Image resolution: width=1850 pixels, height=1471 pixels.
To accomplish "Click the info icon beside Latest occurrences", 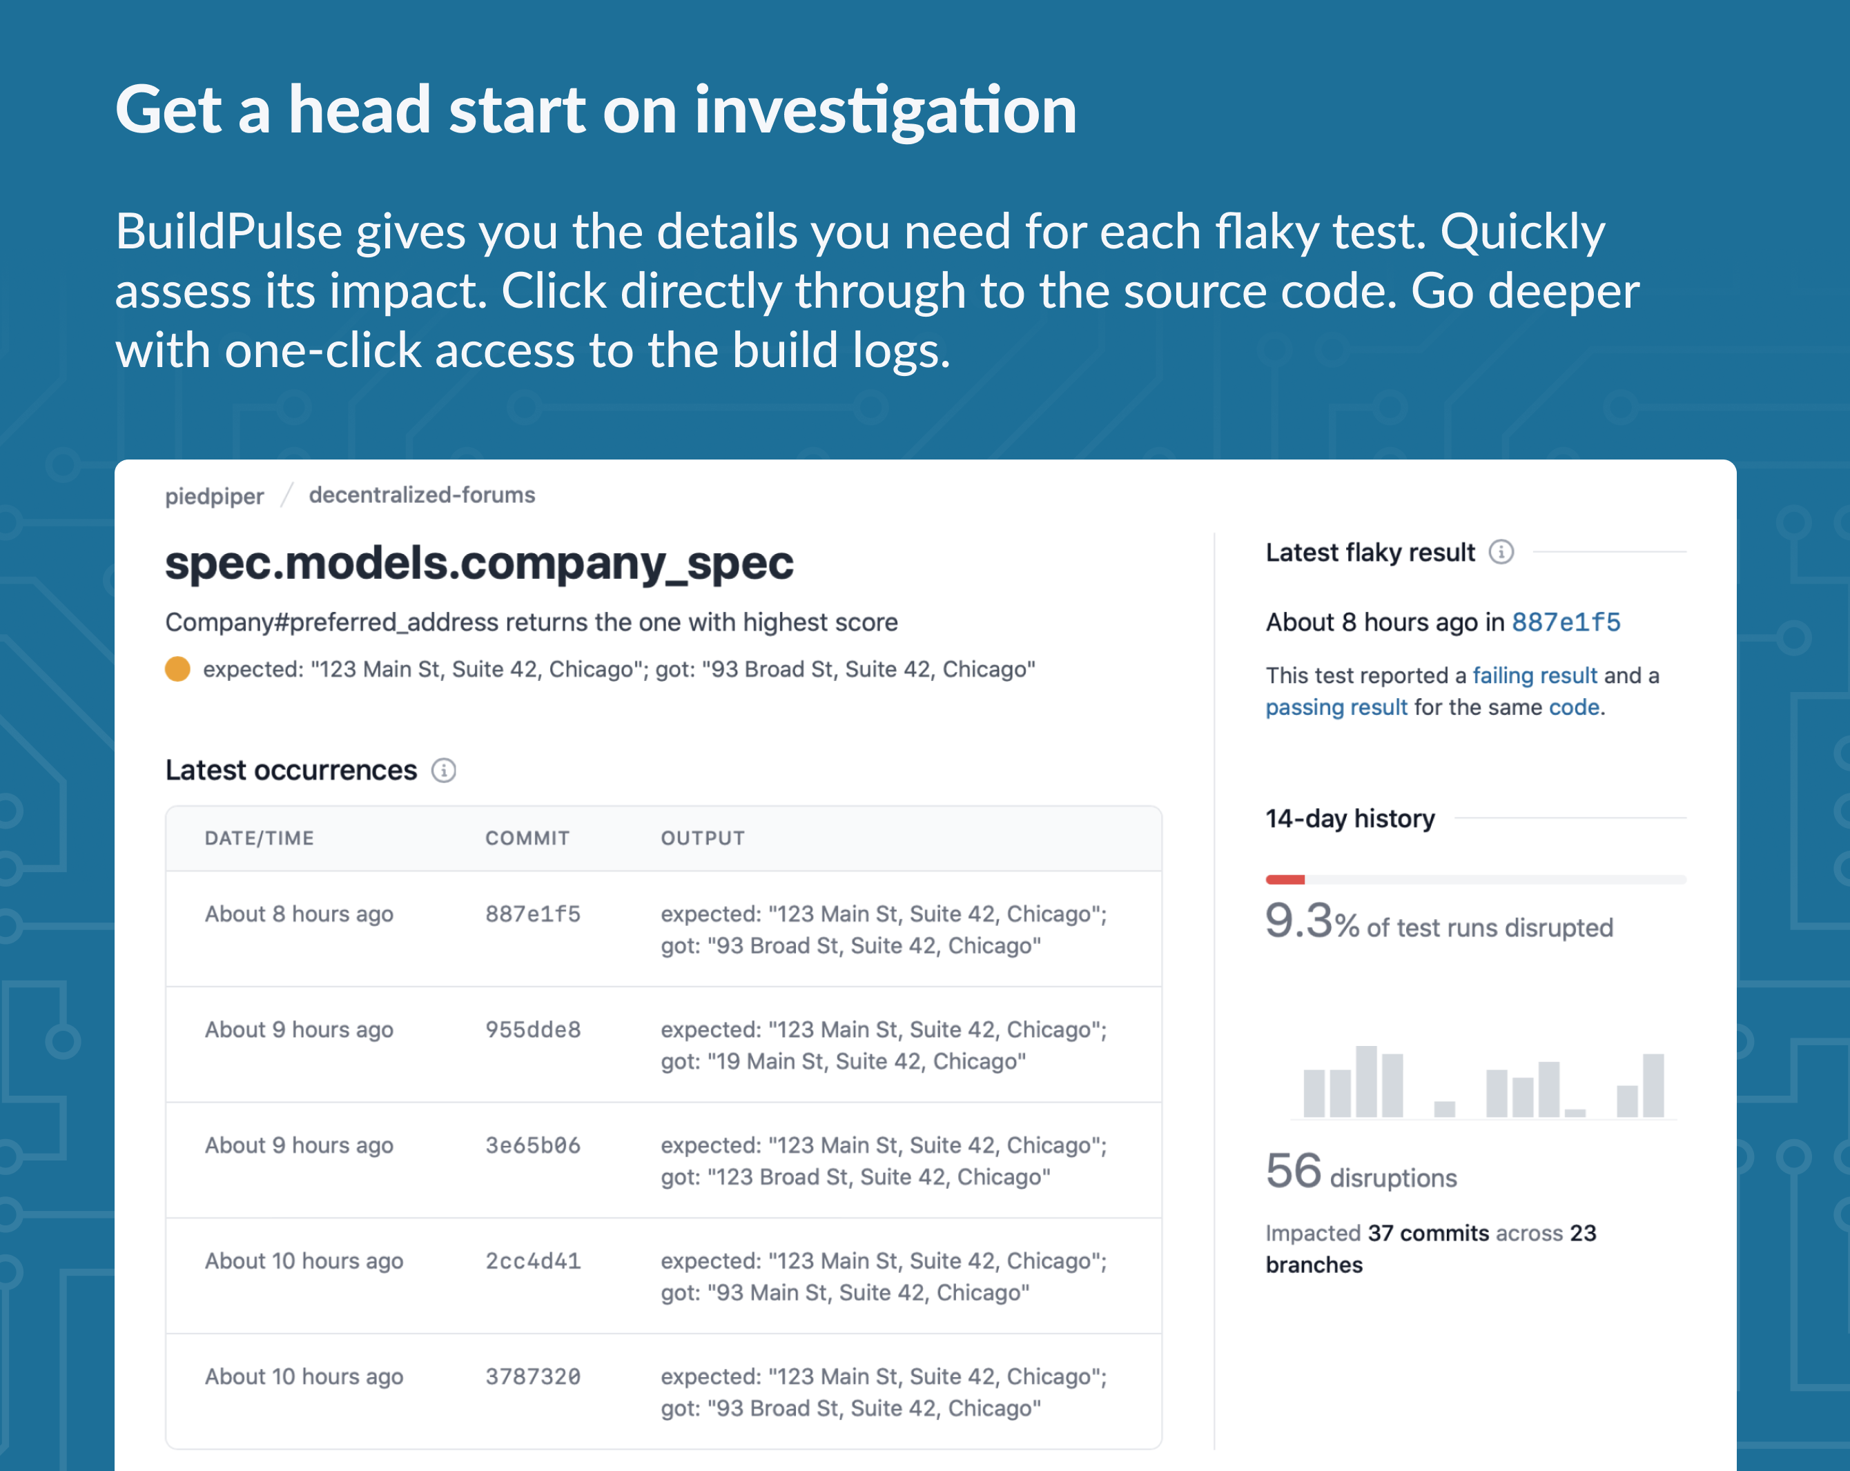I will coord(444,770).
